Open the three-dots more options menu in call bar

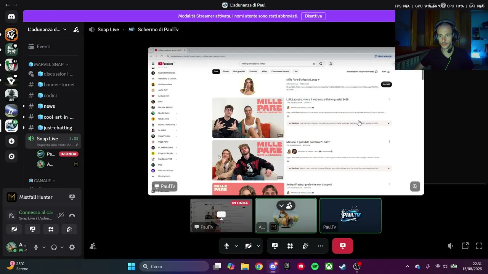[321, 246]
